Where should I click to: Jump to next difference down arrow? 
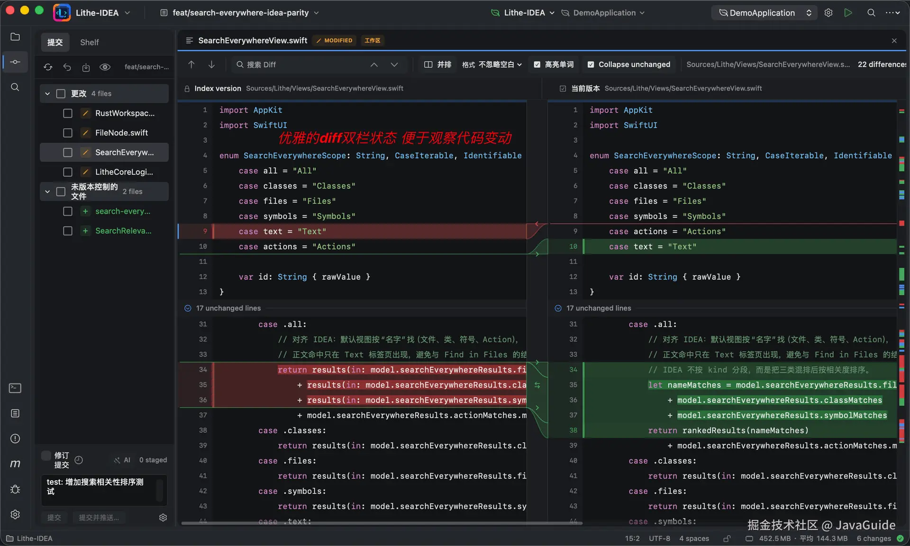[x=211, y=64]
